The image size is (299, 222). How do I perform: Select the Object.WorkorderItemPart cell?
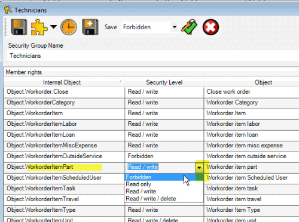pyautogui.click(x=64, y=167)
